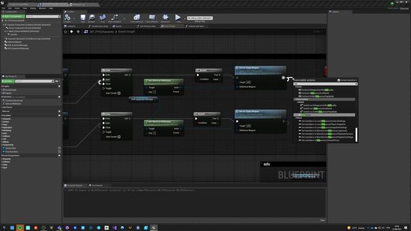Click the Hide Unrelated toolbar icon
The image size is (411, 231).
(x=114, y=17)
